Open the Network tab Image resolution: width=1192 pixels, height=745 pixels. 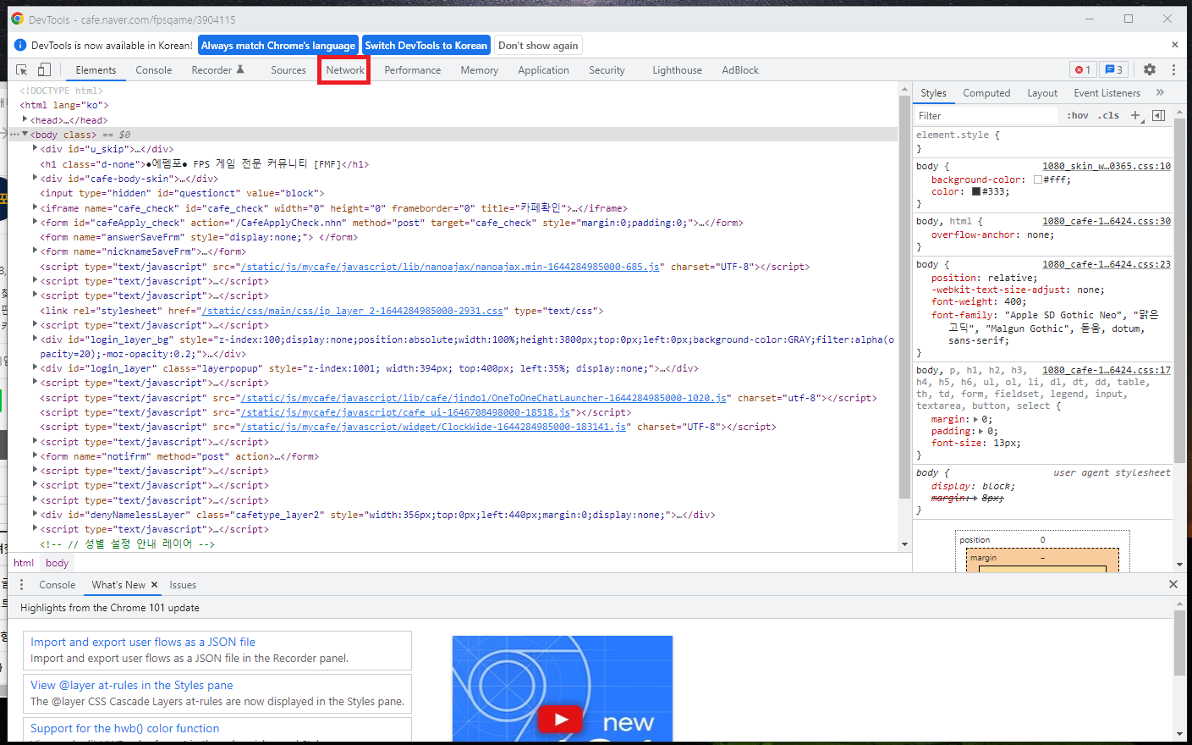click(345, 70)
